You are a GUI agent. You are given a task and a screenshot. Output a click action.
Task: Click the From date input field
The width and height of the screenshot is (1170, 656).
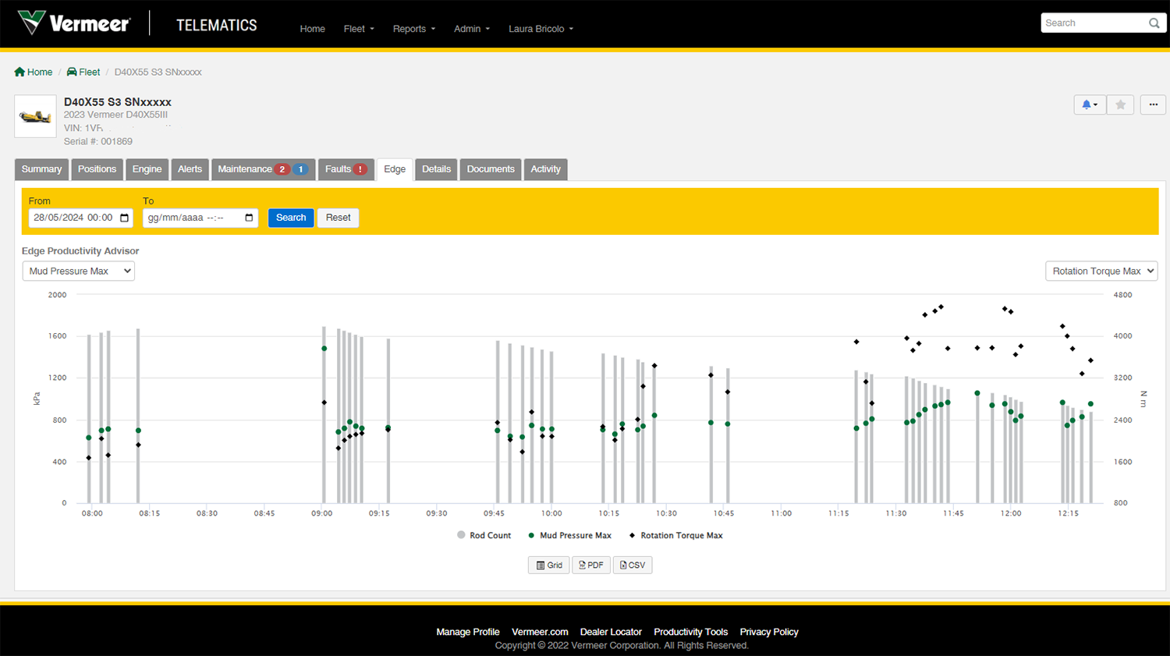point(80,218)
